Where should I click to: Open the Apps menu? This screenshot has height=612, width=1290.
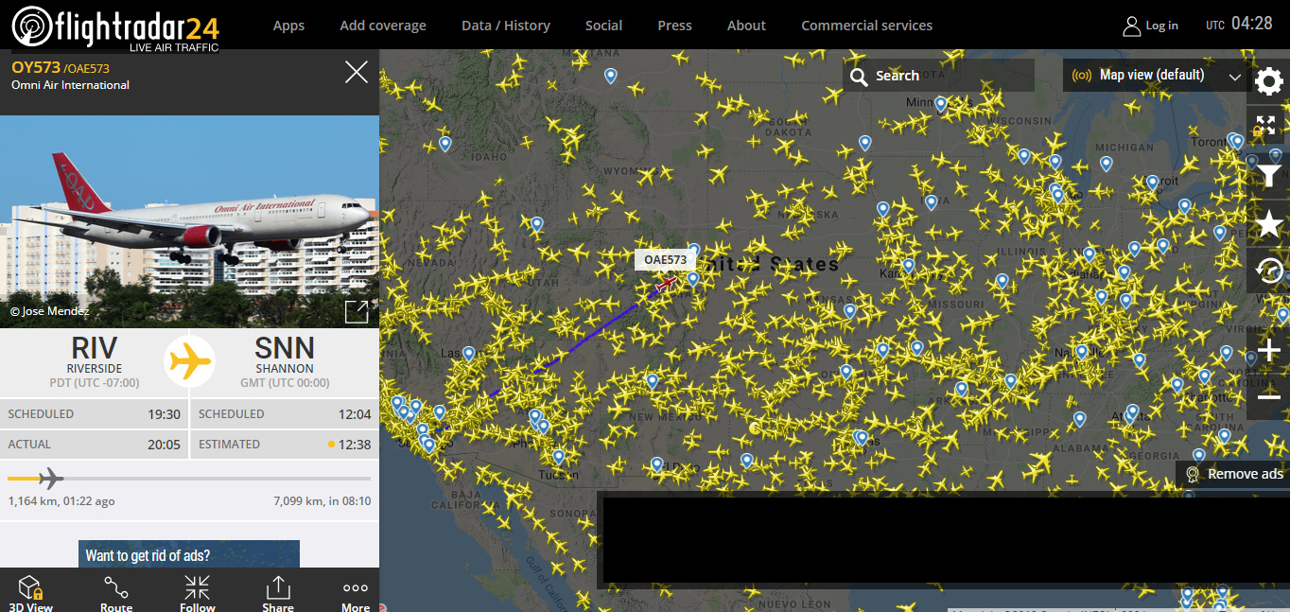click(288, 26)
